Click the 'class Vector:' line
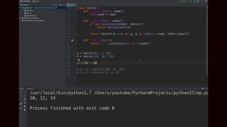 click(88, 8)
